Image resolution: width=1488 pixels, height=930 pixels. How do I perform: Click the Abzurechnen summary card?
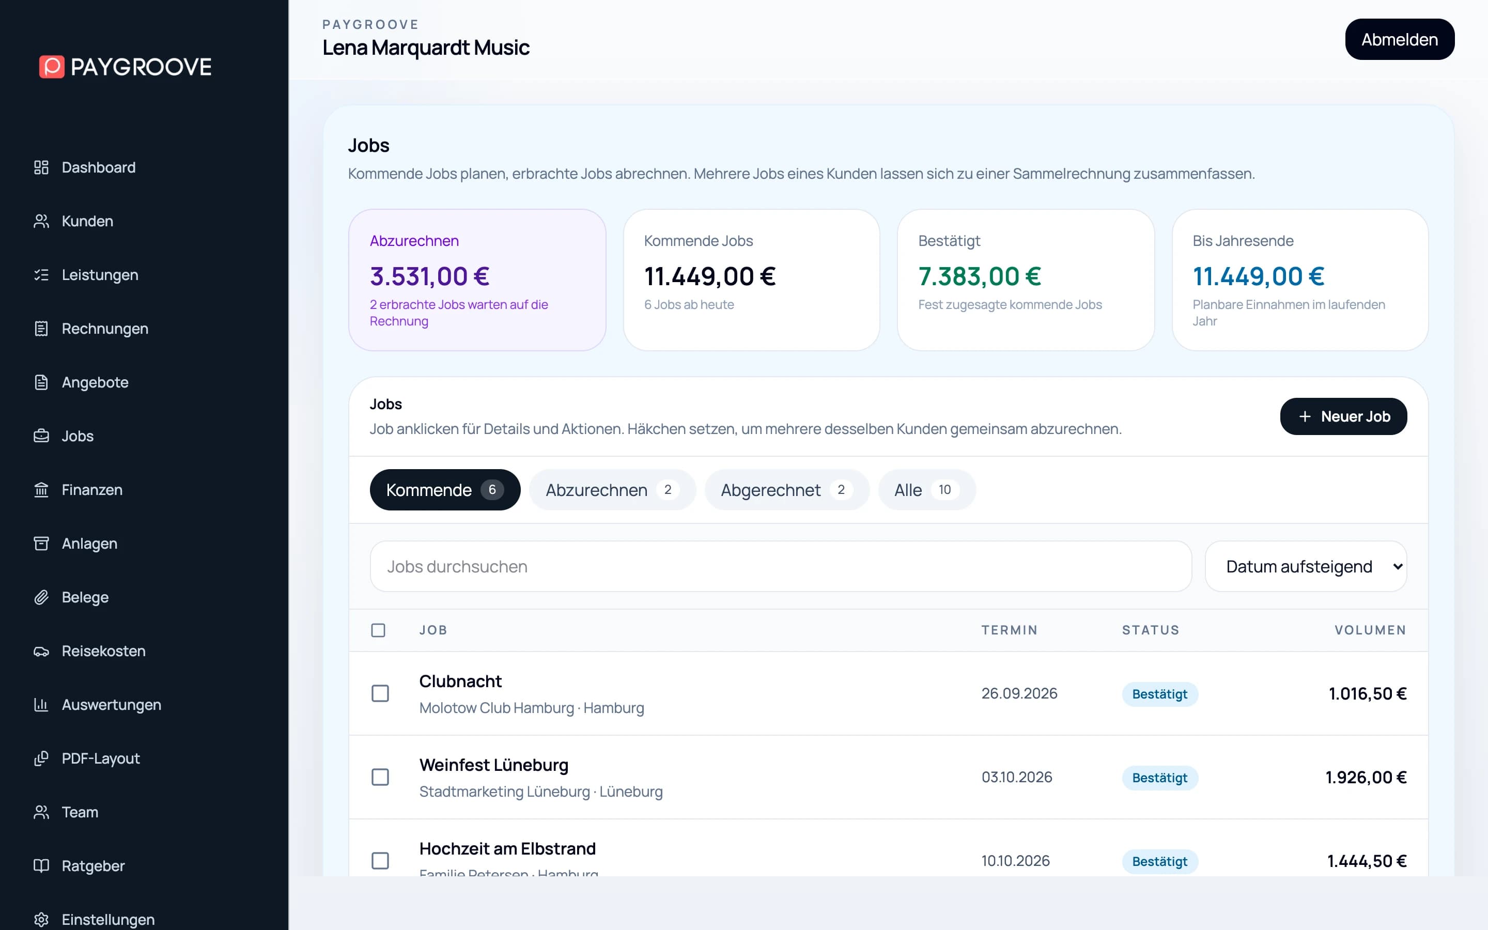[477, 280]
